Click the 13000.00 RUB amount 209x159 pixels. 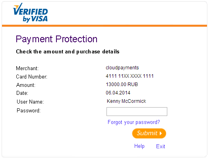(122, 84)
